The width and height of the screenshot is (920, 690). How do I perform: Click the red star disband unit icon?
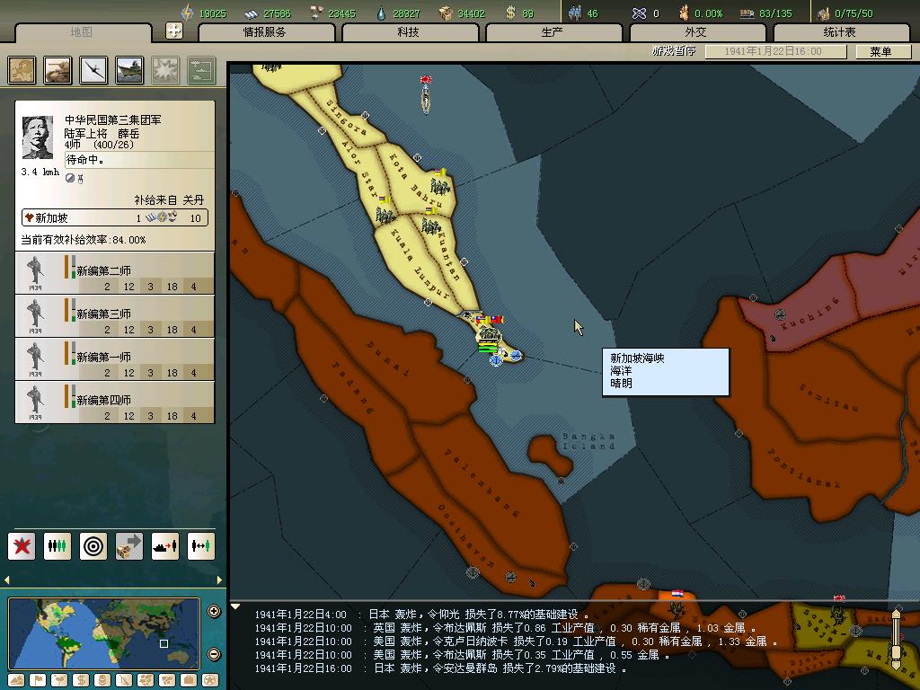click(22, 545)
